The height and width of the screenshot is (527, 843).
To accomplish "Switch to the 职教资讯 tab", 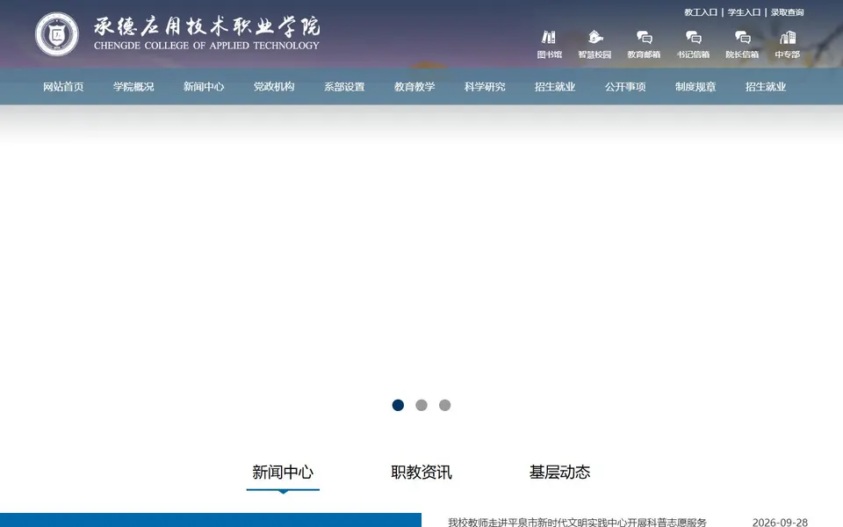I will [x=421, y=473].
